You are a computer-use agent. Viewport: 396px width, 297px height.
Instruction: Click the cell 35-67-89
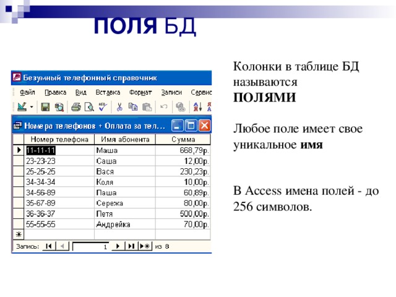(x=59, y=203)
